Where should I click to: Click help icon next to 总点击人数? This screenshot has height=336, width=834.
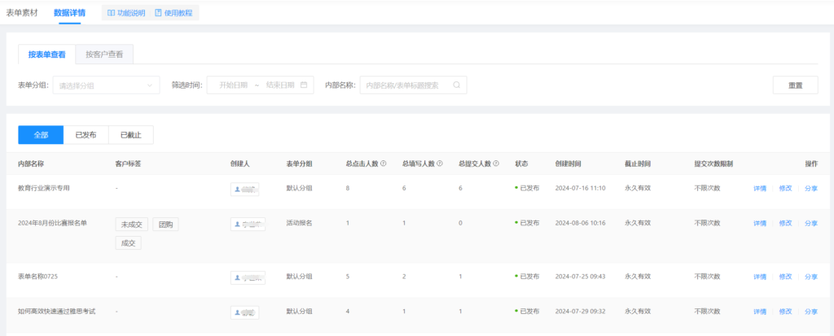pyautogui.click(x=384, y=164)
